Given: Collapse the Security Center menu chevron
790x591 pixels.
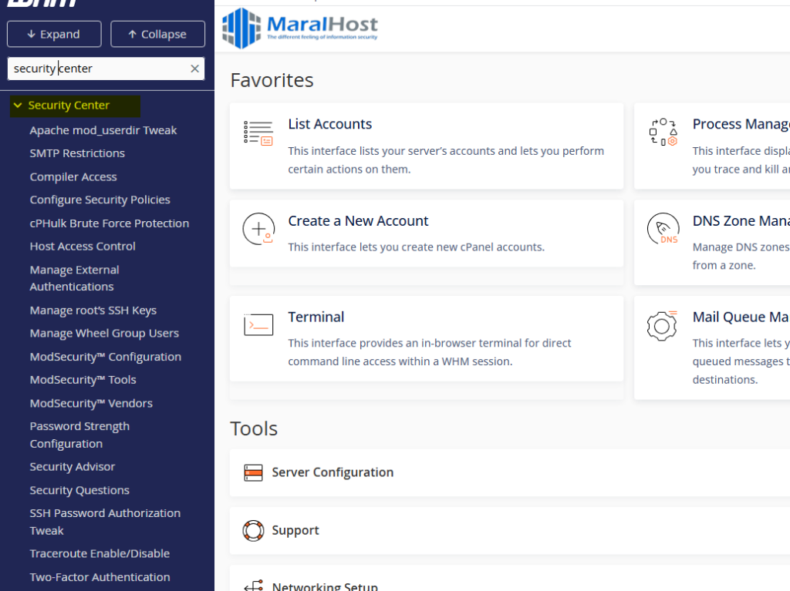Looking at the screenshot, I should [x=18, y=106].
